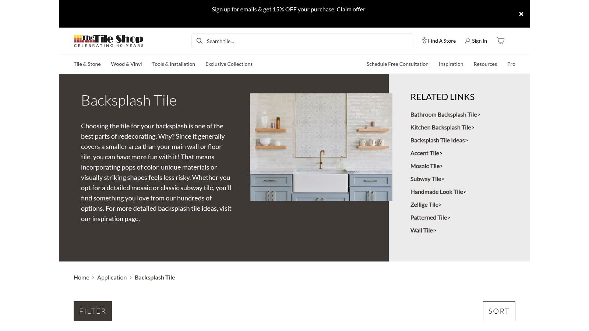Open the Wood & Vinyl menu
Image resolution: width=589 pixels, height=331 pixels.
[x=126, y=64]
